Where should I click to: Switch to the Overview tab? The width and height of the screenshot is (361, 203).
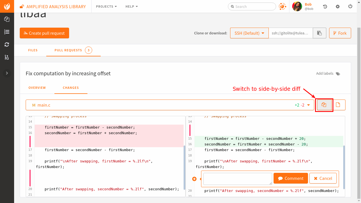[37, 88]
